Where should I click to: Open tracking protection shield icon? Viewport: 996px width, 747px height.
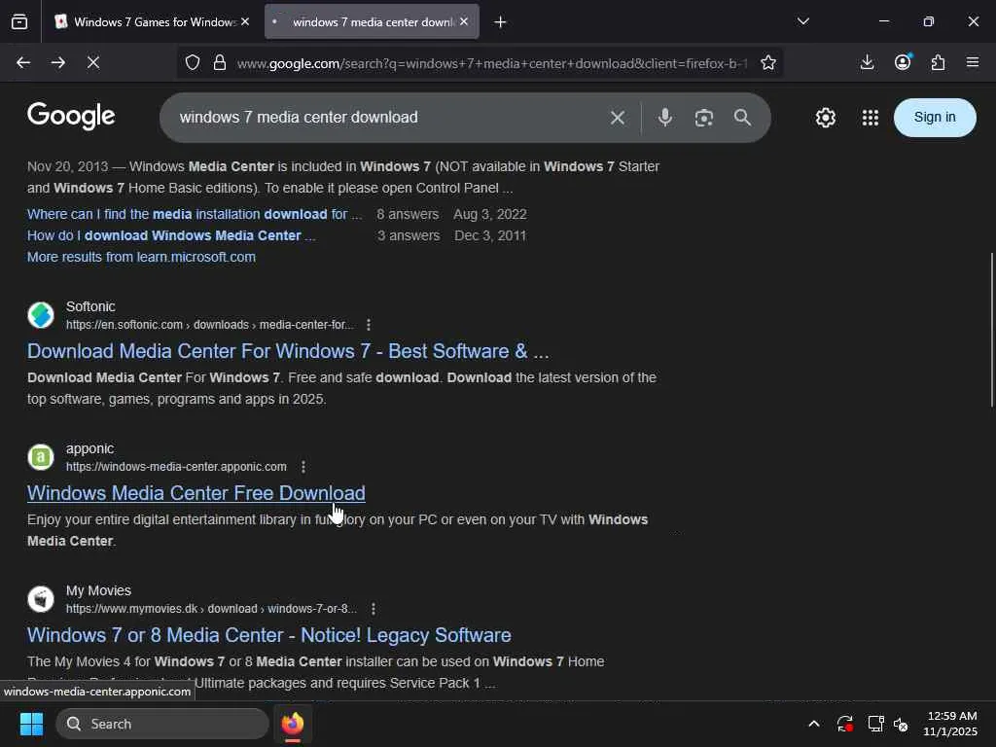point(193,62)
